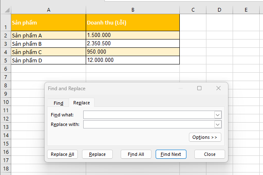This screenshot has width=263, height=175.
Task: Click the Find All button
Action: (x=136, y=154)
